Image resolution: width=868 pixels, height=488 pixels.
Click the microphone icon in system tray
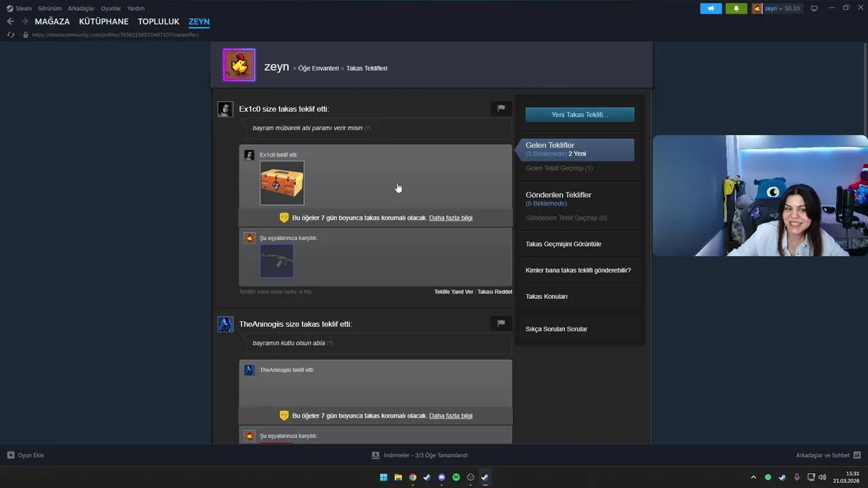pos(797,477)
